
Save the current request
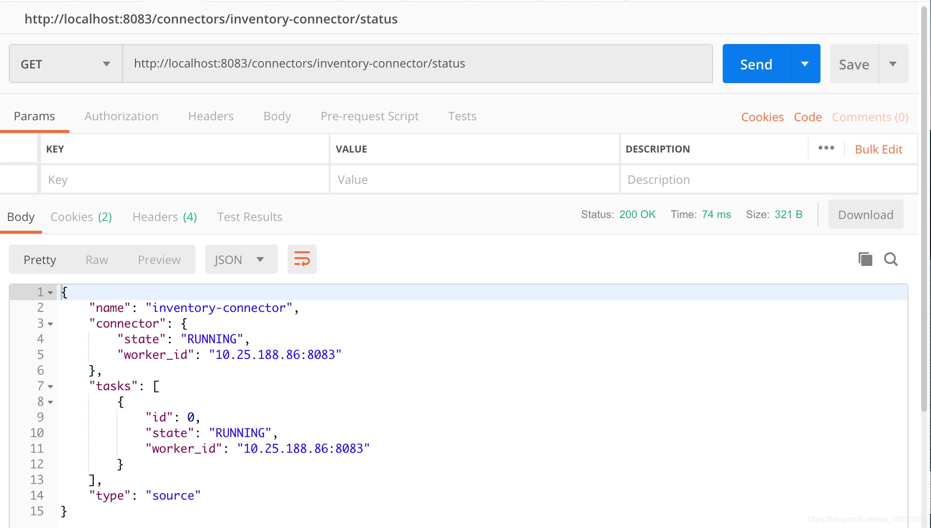pyautogui.click(x=854, y=64)
